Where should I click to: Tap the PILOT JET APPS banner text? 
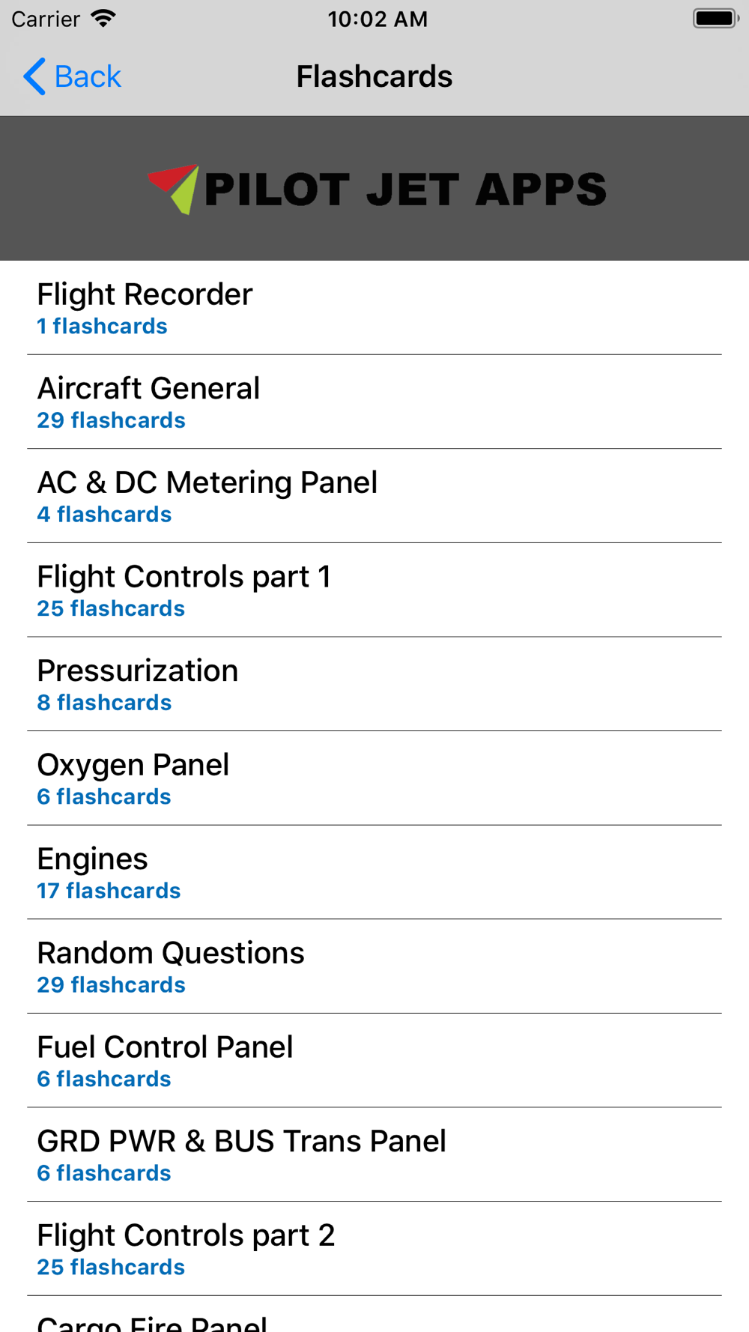[405, 190]
